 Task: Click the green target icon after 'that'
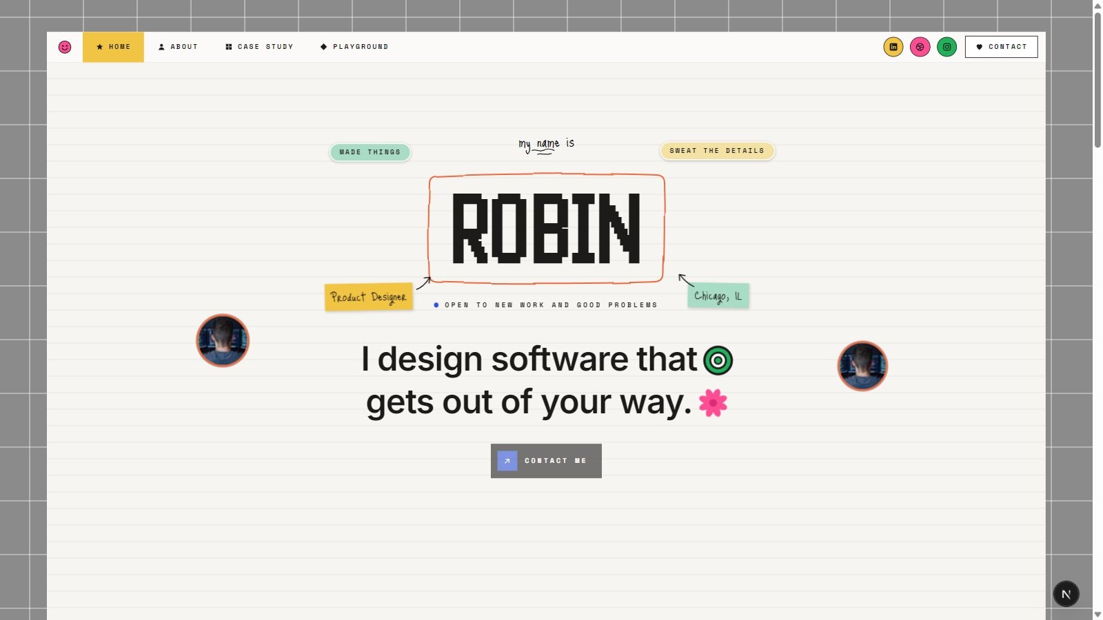click(718, 360)
